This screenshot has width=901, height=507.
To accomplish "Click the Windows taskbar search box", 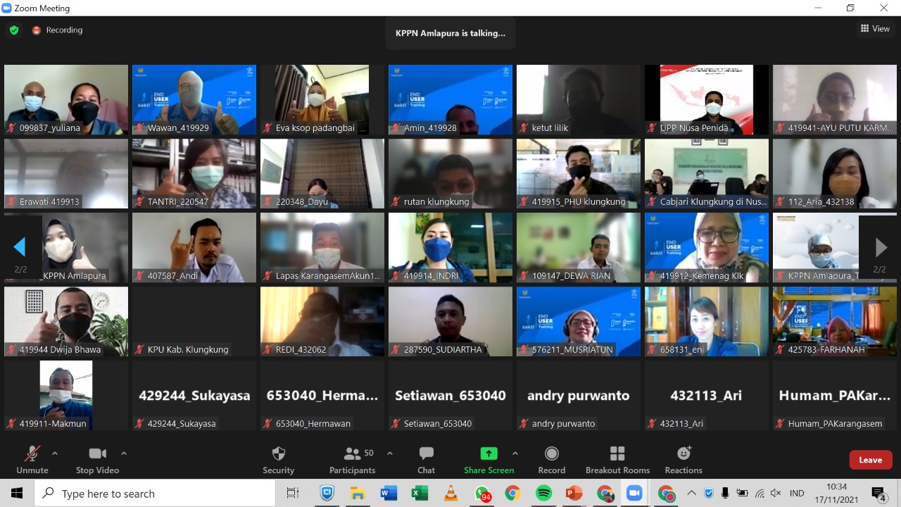I will 155,494.
